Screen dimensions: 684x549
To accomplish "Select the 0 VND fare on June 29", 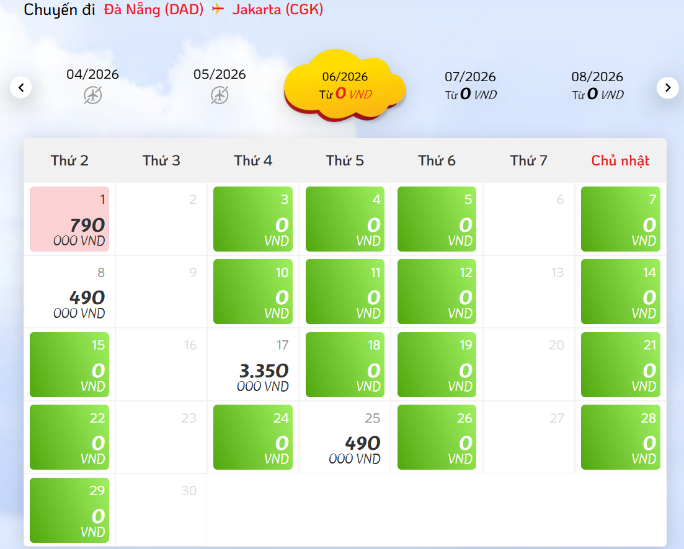I will 69,510.
